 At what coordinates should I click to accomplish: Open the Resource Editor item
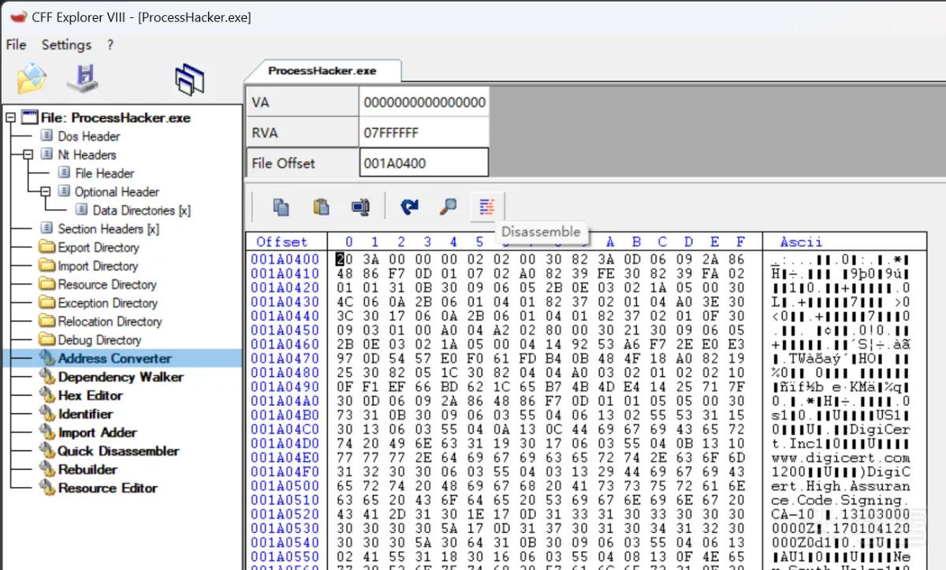107,488
